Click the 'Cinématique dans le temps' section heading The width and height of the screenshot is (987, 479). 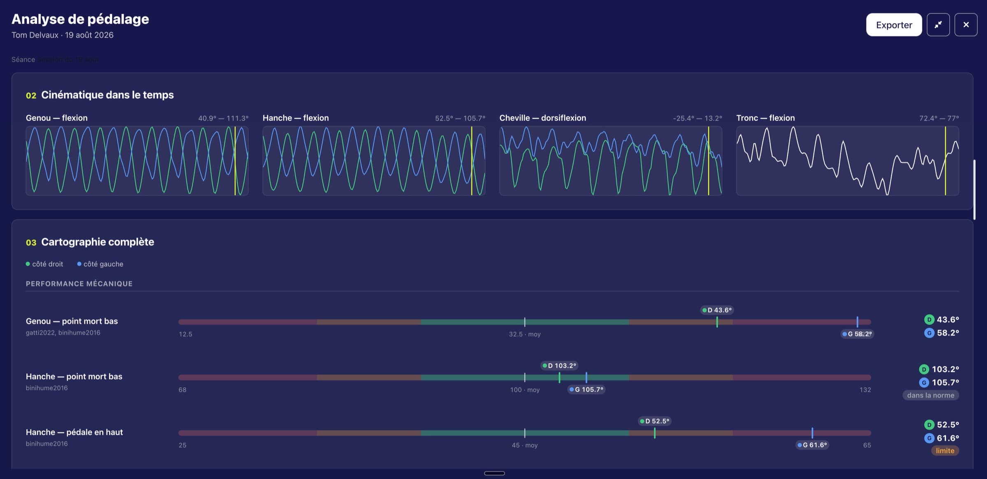point(107,95)
